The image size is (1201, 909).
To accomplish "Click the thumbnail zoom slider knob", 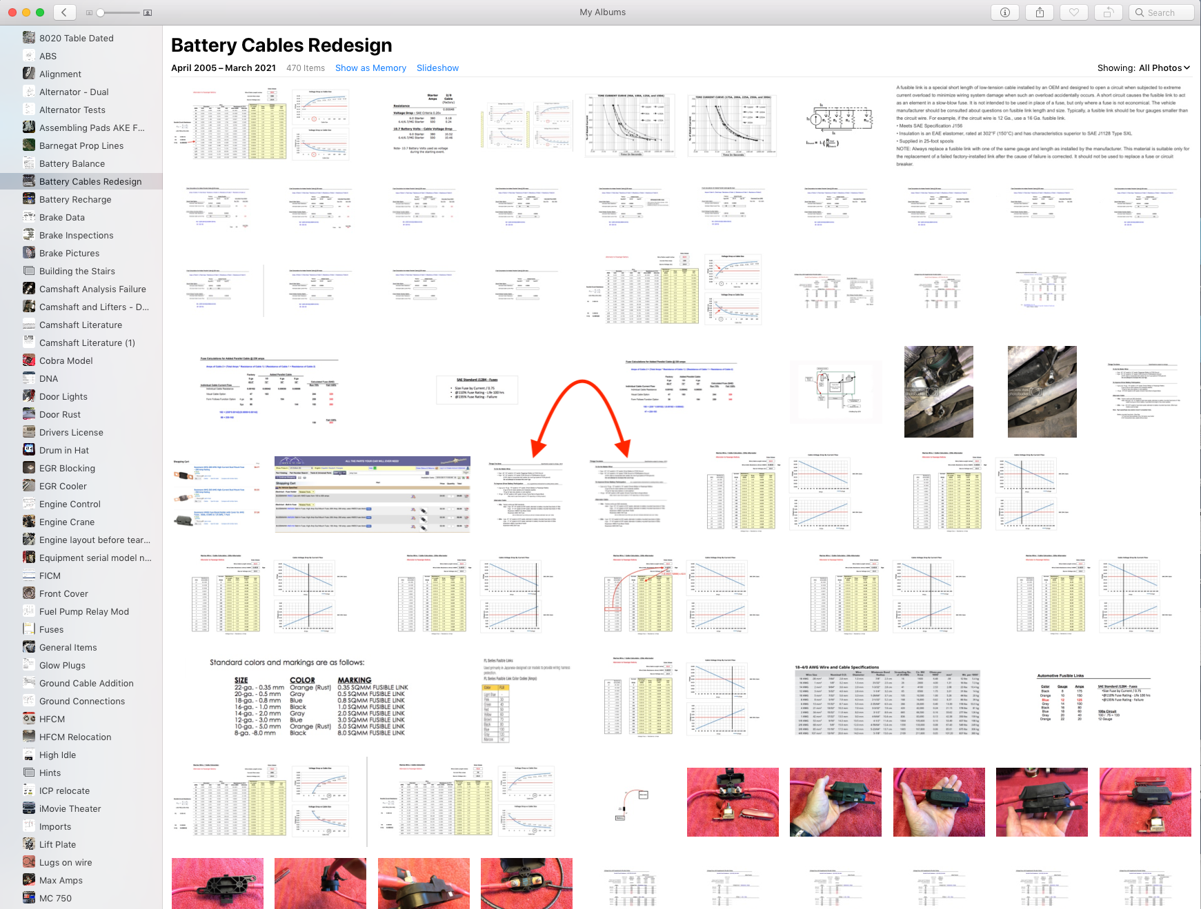I will point(101,13).
